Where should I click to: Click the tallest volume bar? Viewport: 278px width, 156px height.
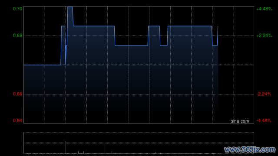click(x=68, y=143)
